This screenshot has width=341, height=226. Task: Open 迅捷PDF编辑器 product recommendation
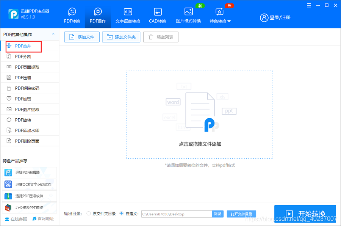[x=29, y=173]
